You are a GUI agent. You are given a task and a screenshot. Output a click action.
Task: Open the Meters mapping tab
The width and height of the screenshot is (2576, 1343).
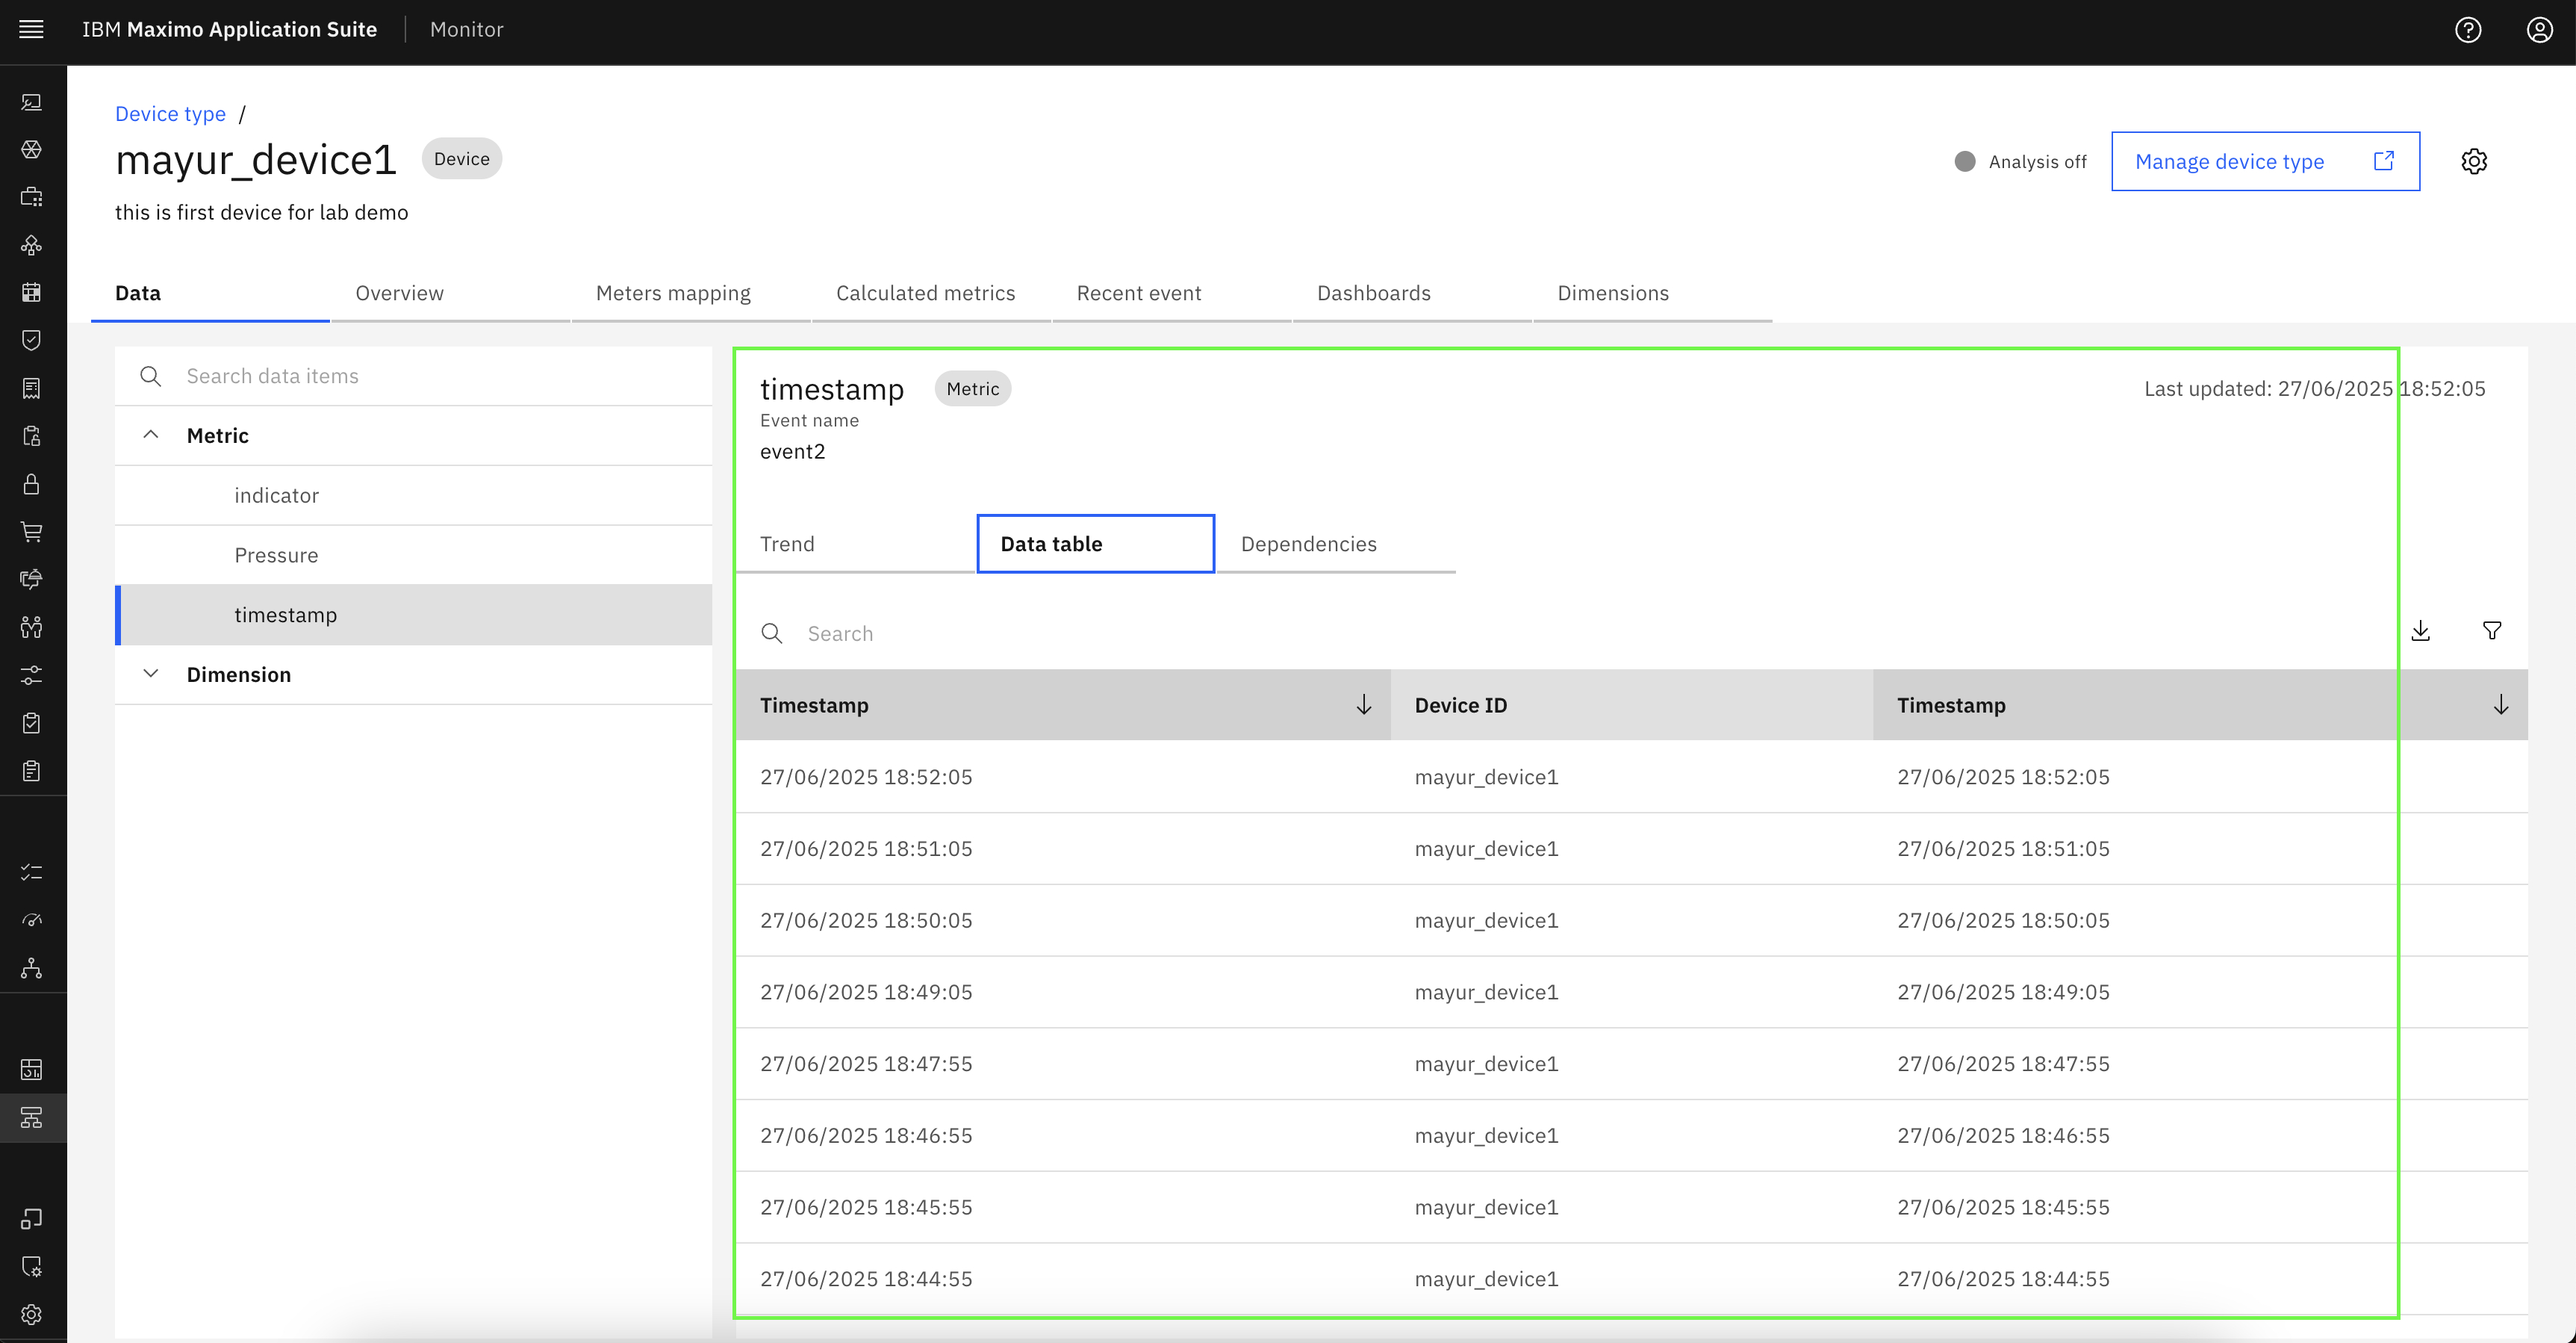[691, 294]
